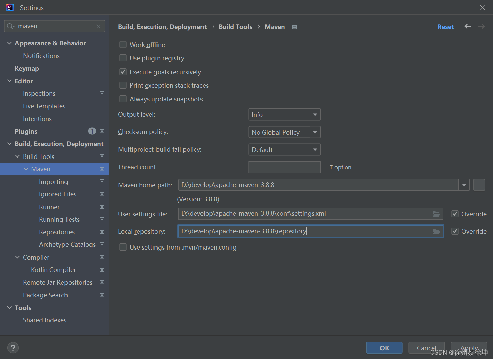Click the Maven home path text field

pos(318,185)
